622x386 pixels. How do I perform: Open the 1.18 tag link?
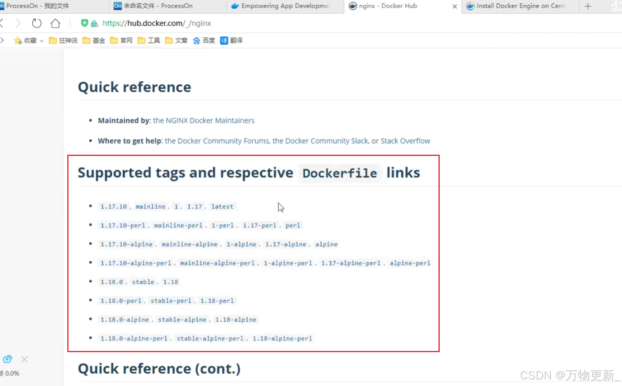170,282
